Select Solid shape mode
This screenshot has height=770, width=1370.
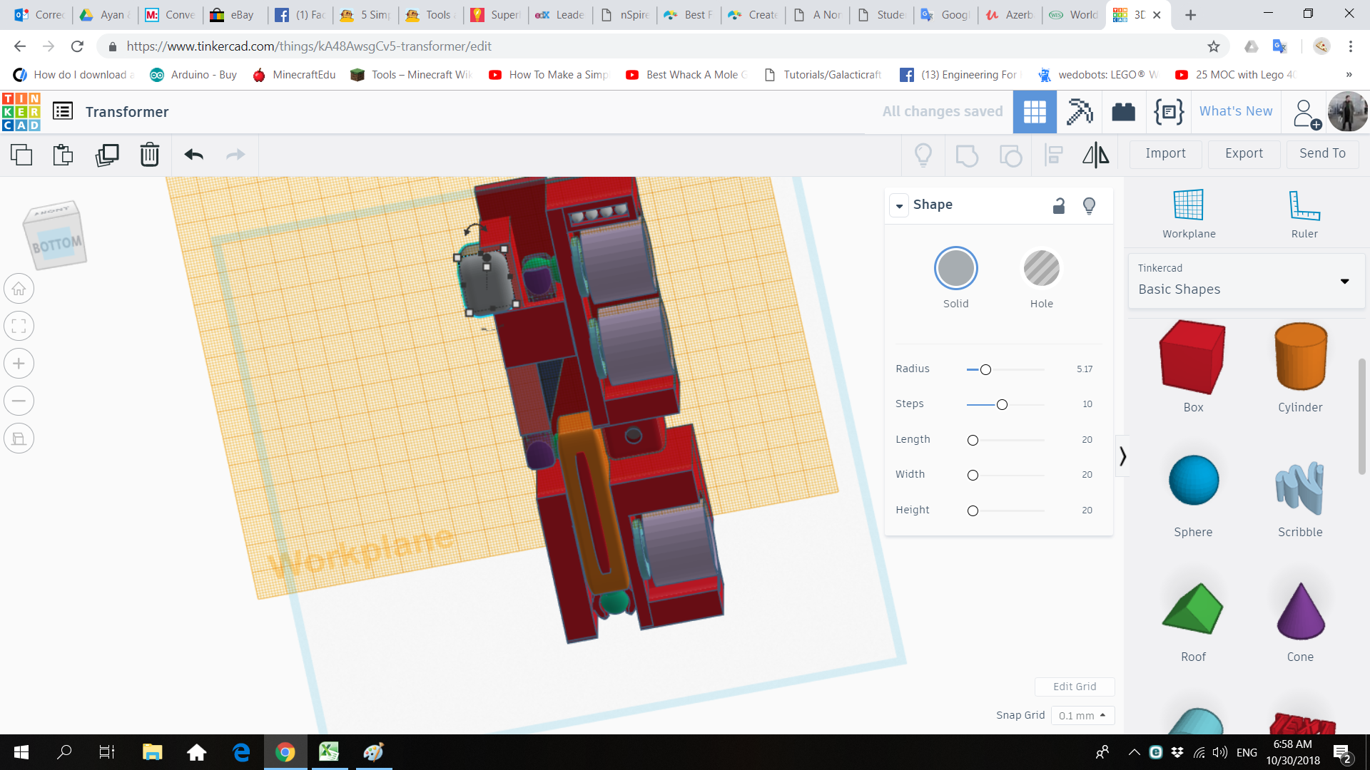[955, 269]
